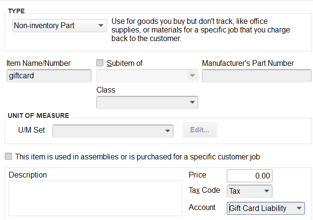Click the Subitem of dropdown arrow icon
313x220 pixels.
click(192, 75)
